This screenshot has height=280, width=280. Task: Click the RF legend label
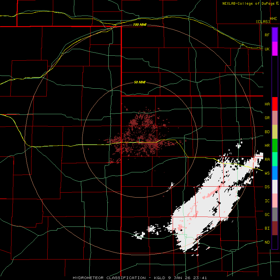(x=267, y=35)
